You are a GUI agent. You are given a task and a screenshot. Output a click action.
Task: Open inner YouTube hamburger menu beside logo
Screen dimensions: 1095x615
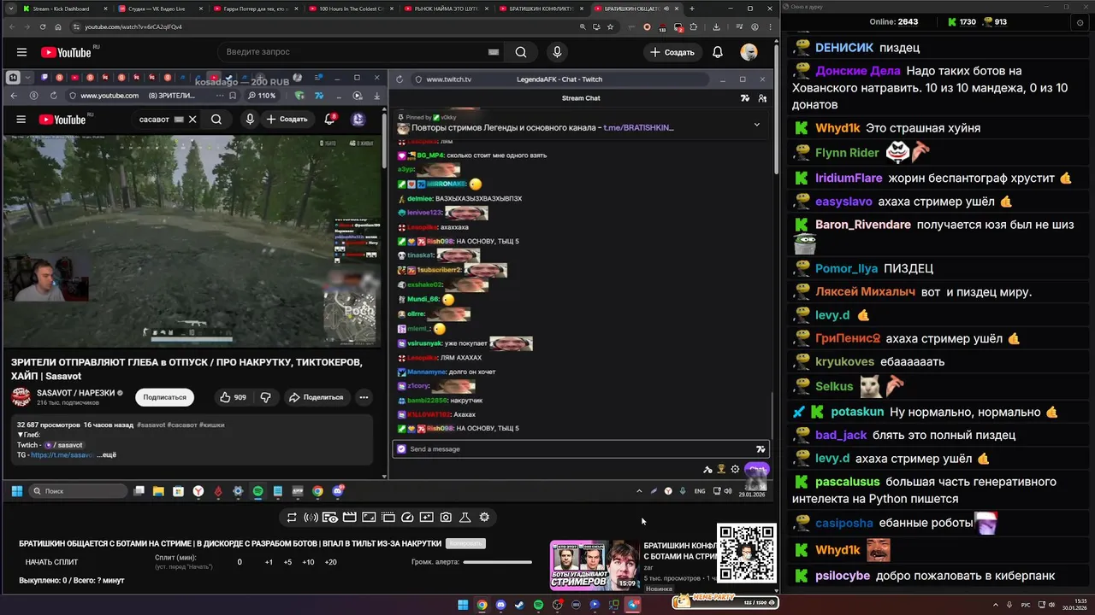tap(21, 120)
